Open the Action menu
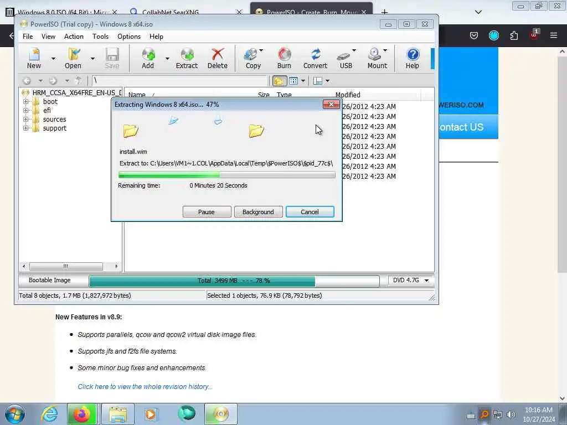Viewport: 567px width, 425px height. [74, 37]
